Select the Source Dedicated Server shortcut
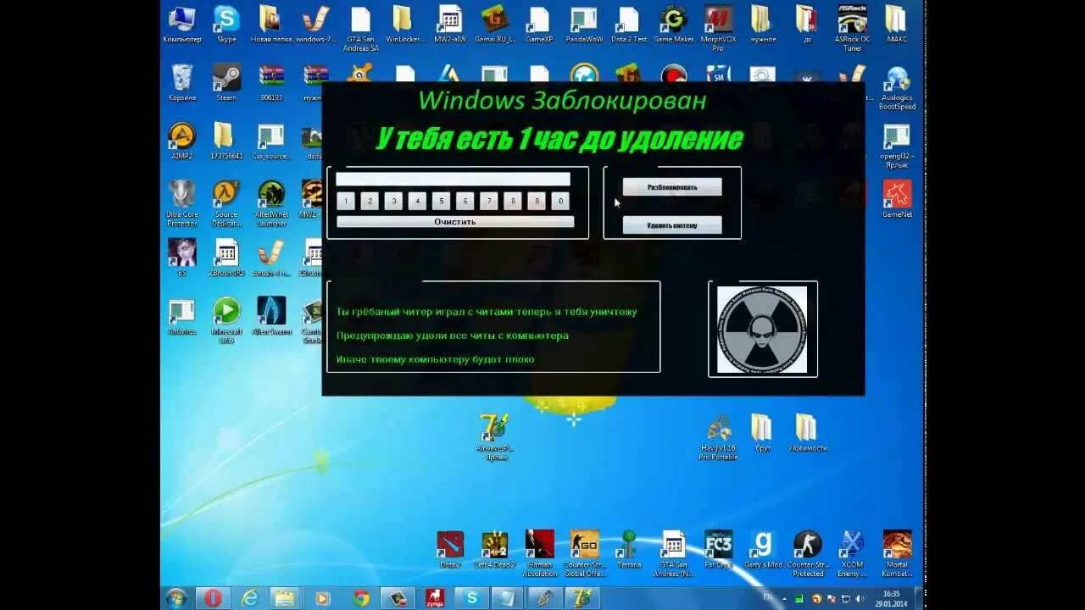Image resolution: width=1085 pixels, height=610 pixels. pos(226,203)
